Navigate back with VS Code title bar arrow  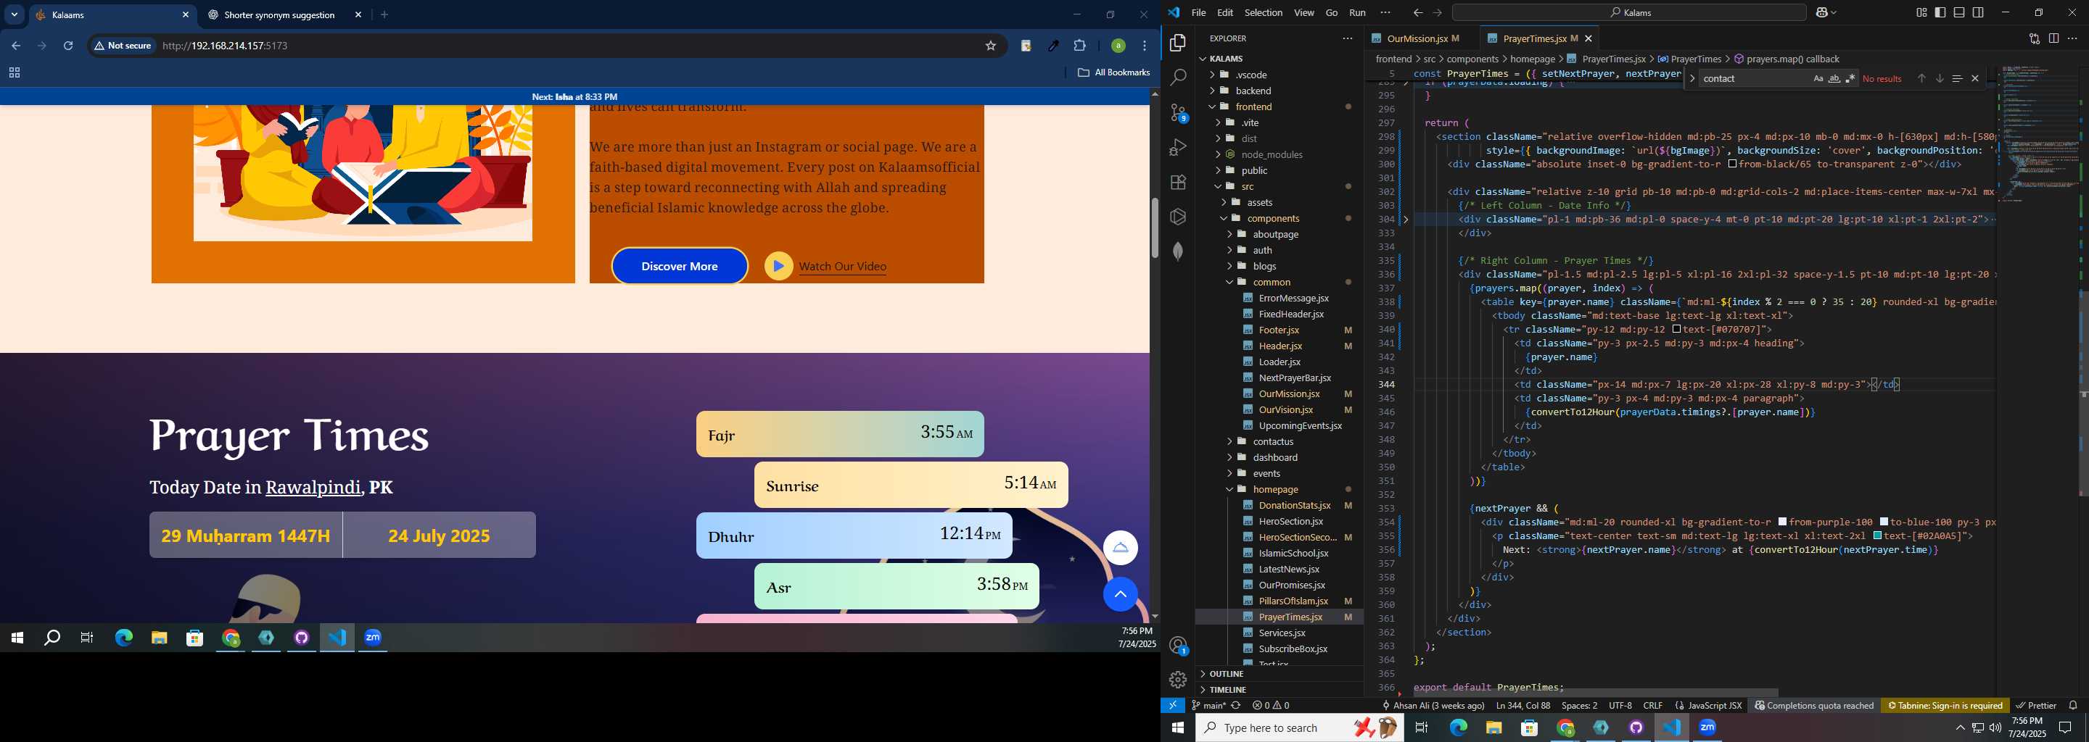coord(1417,13)
